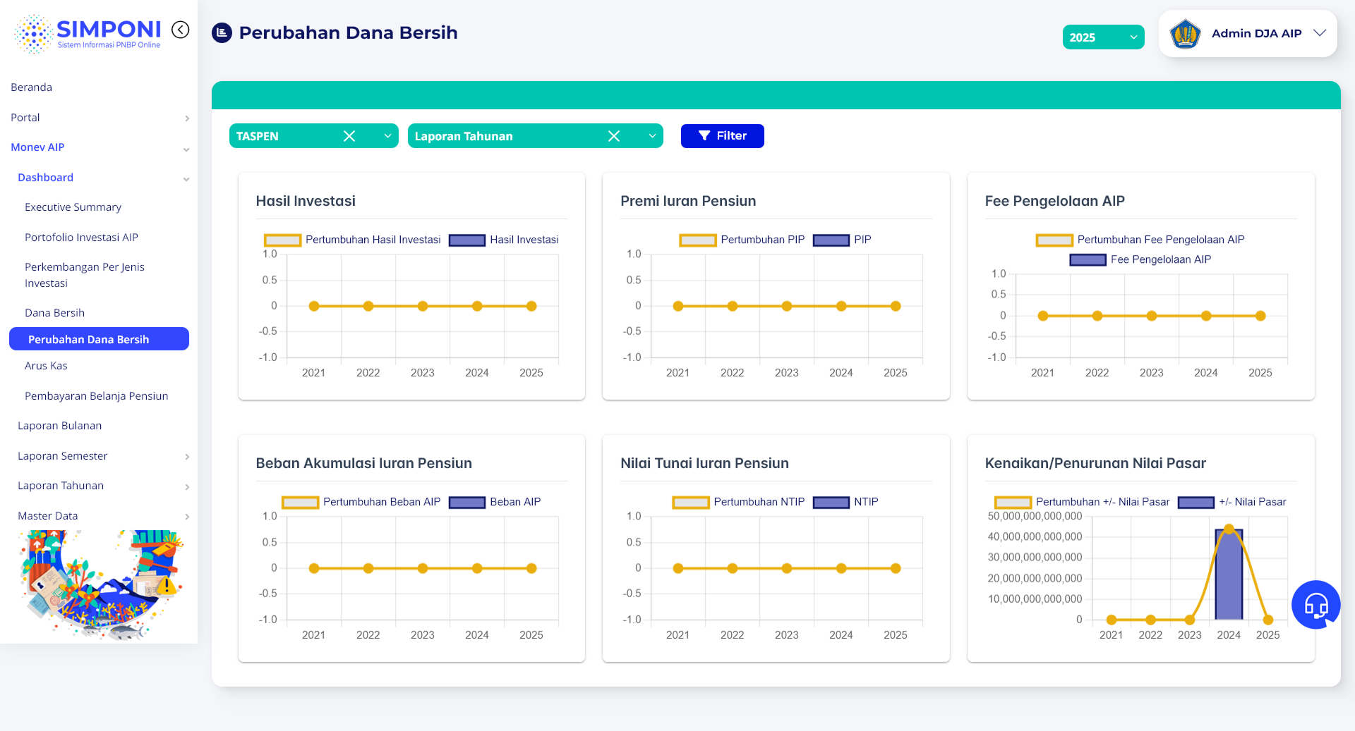Image resolution: width=1355 pixels, height=731 pixels.
Task: Open Portofolio Investasi AIP page
Action: (x=82, y=238)
